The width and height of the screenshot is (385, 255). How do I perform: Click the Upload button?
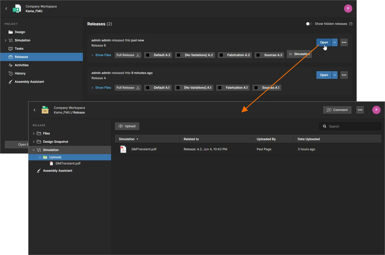pyautogui.click(x=127, y=126)
